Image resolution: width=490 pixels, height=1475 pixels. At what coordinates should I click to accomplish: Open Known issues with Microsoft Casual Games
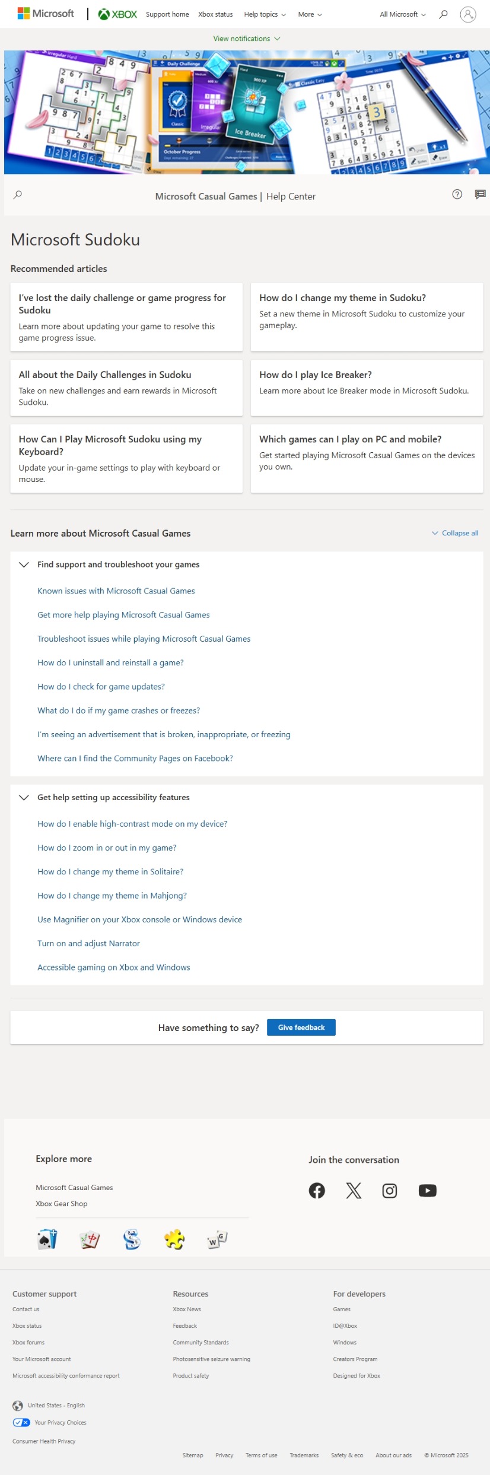(116, 591)
